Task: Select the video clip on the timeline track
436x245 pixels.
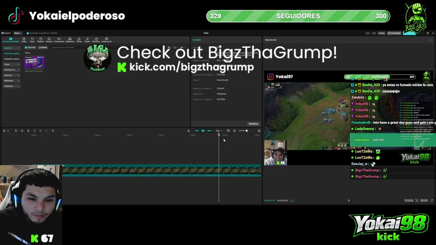Action: click(x=161, y=170)
